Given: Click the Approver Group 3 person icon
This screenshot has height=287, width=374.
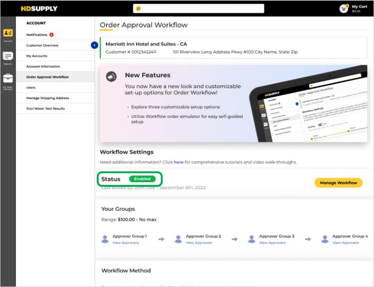Looking at the screenshot, I should [x=252, y=239].
